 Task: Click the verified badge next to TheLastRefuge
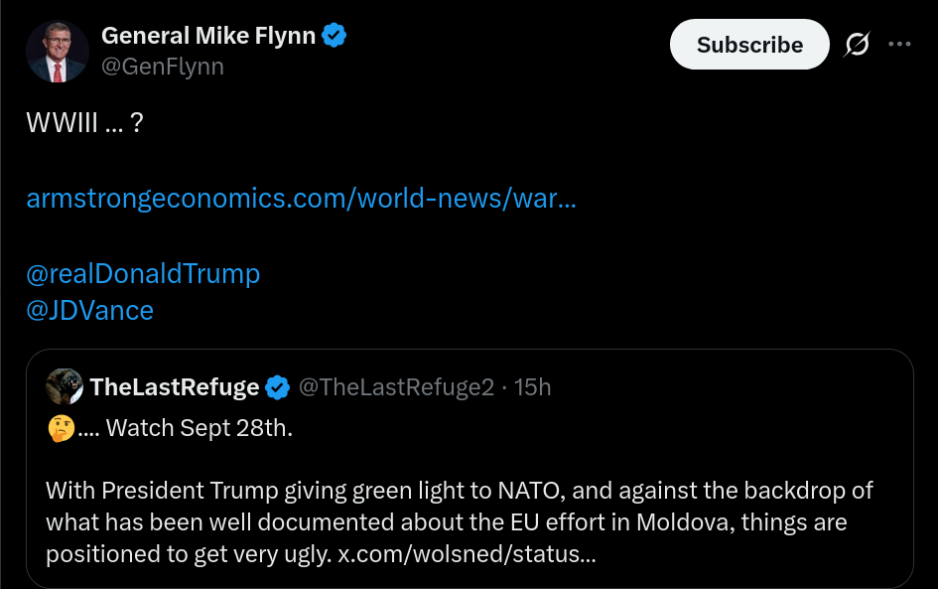pos(279,387)
